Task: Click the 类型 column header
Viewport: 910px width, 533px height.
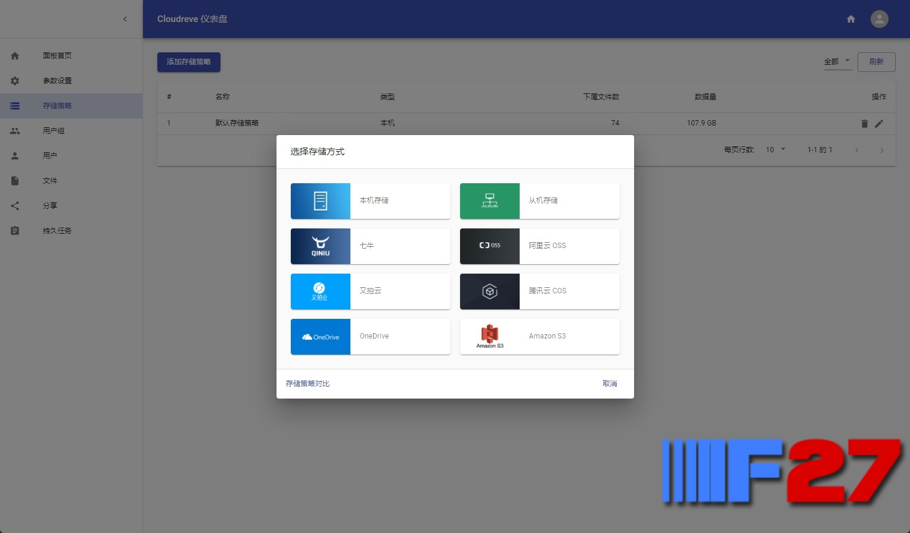Action: click(387, 97)
